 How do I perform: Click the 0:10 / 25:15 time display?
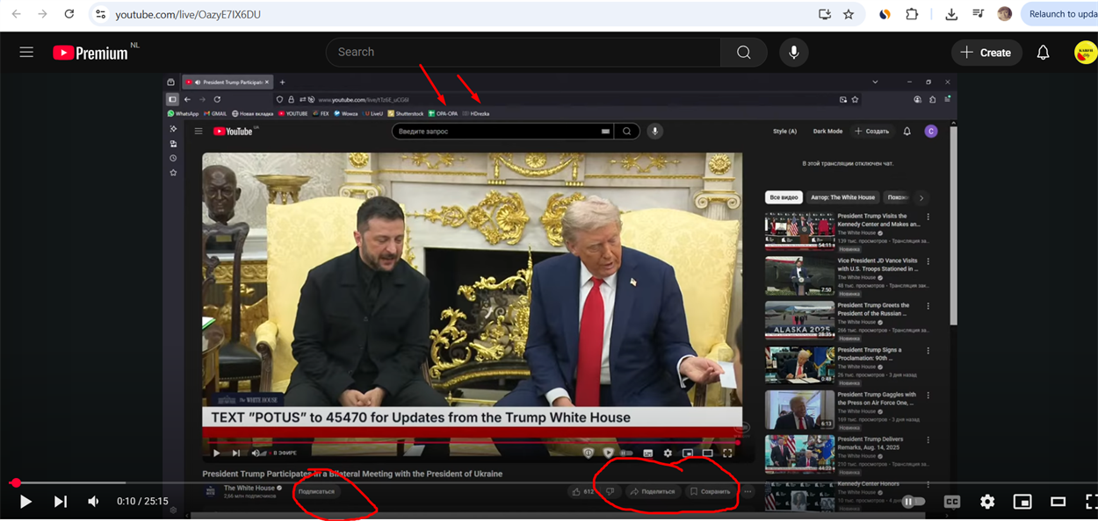pyautogui.click(x=142, y=502)
